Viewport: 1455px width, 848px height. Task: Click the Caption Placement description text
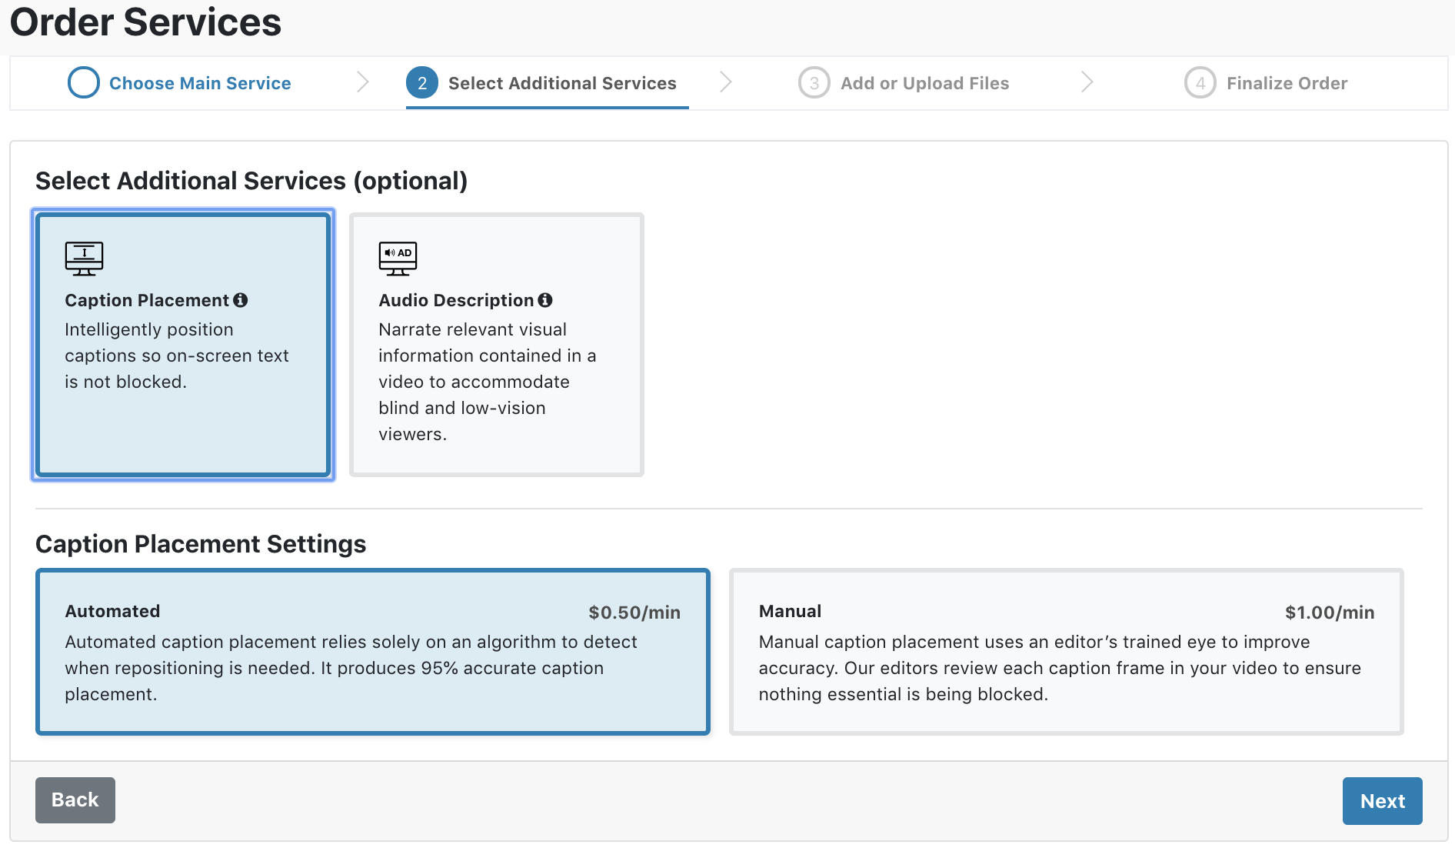177,356
